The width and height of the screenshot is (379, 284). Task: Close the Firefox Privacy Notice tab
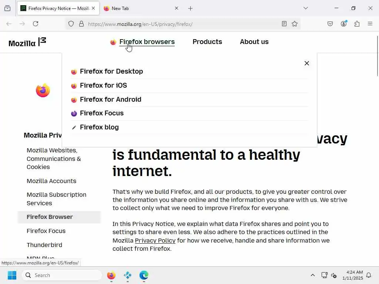click(x=93, y=8)
